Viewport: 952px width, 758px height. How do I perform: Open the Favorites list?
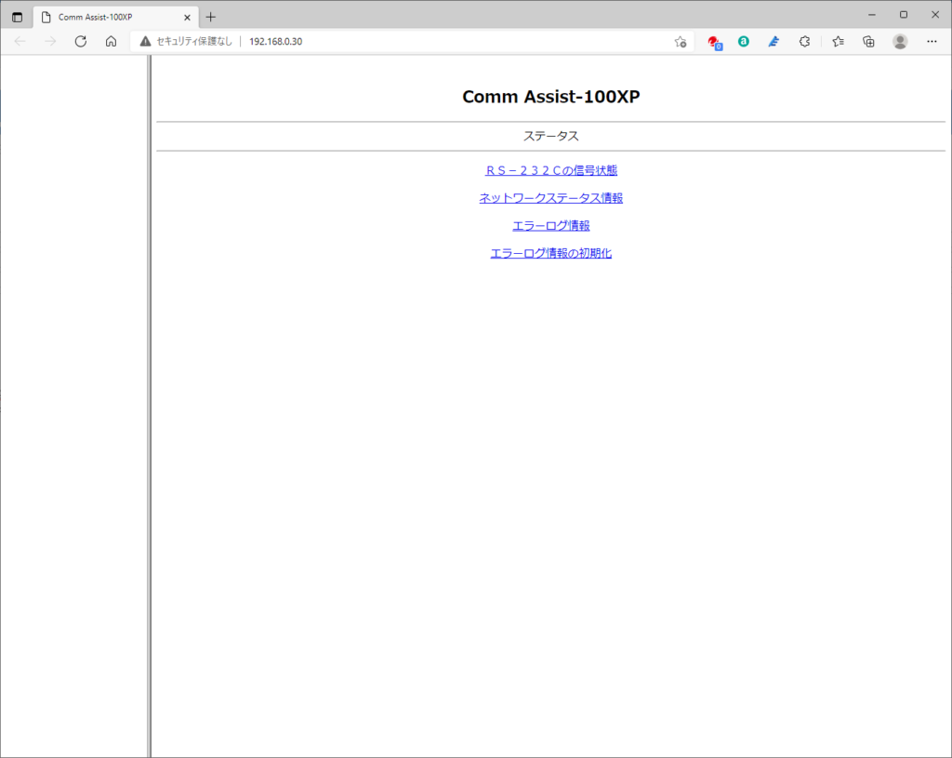click(x=838, y=41)
